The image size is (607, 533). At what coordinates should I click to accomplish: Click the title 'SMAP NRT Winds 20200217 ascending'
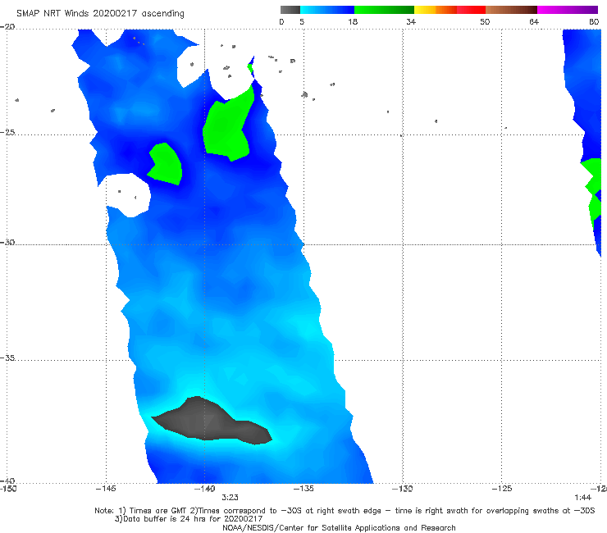click(100, 13)
